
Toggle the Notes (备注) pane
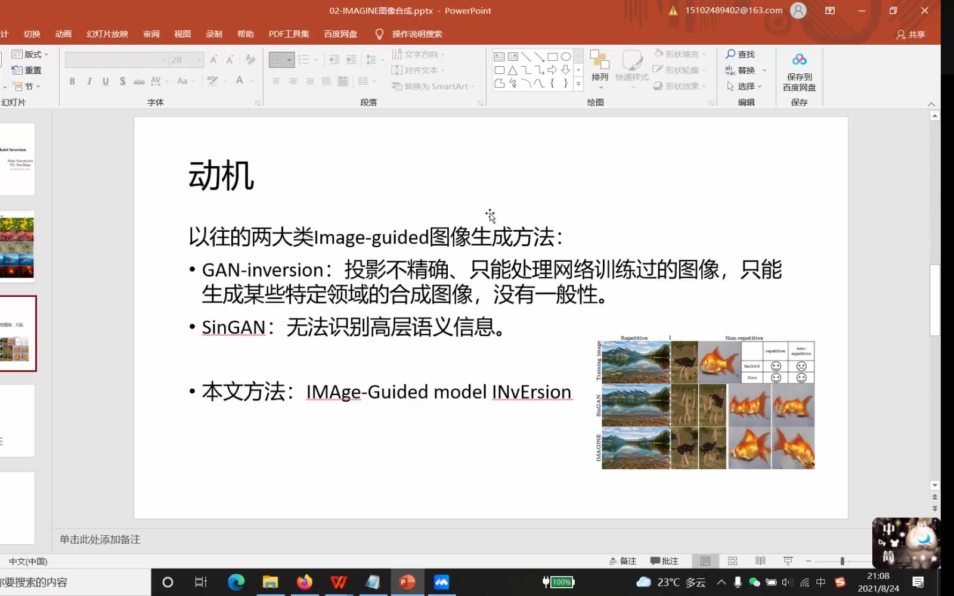pos(622,561)
